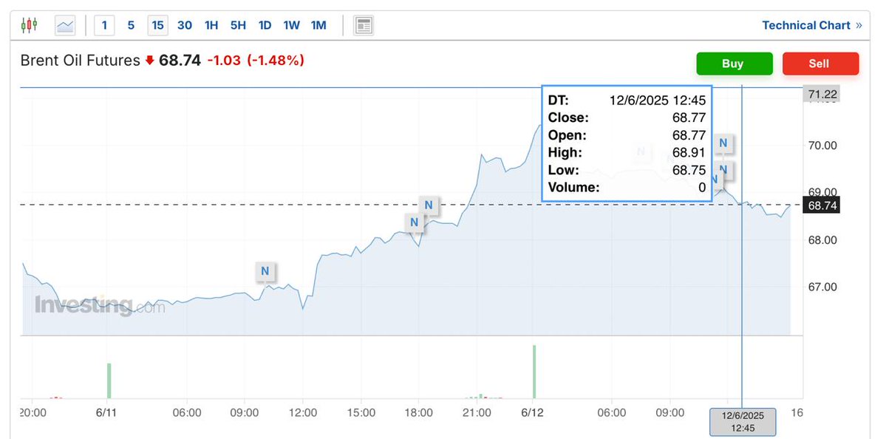Screen dimensions: 886x439
Task: Switch chart timeframe to 1 minute
Action: [104, 24]
